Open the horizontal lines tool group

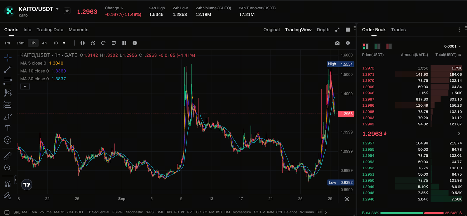8,81
